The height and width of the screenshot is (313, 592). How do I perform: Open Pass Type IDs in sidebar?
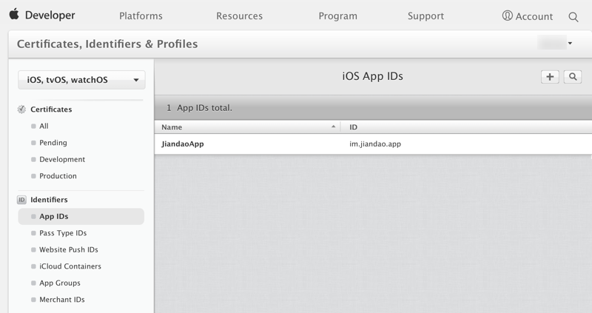pos(63,233)
